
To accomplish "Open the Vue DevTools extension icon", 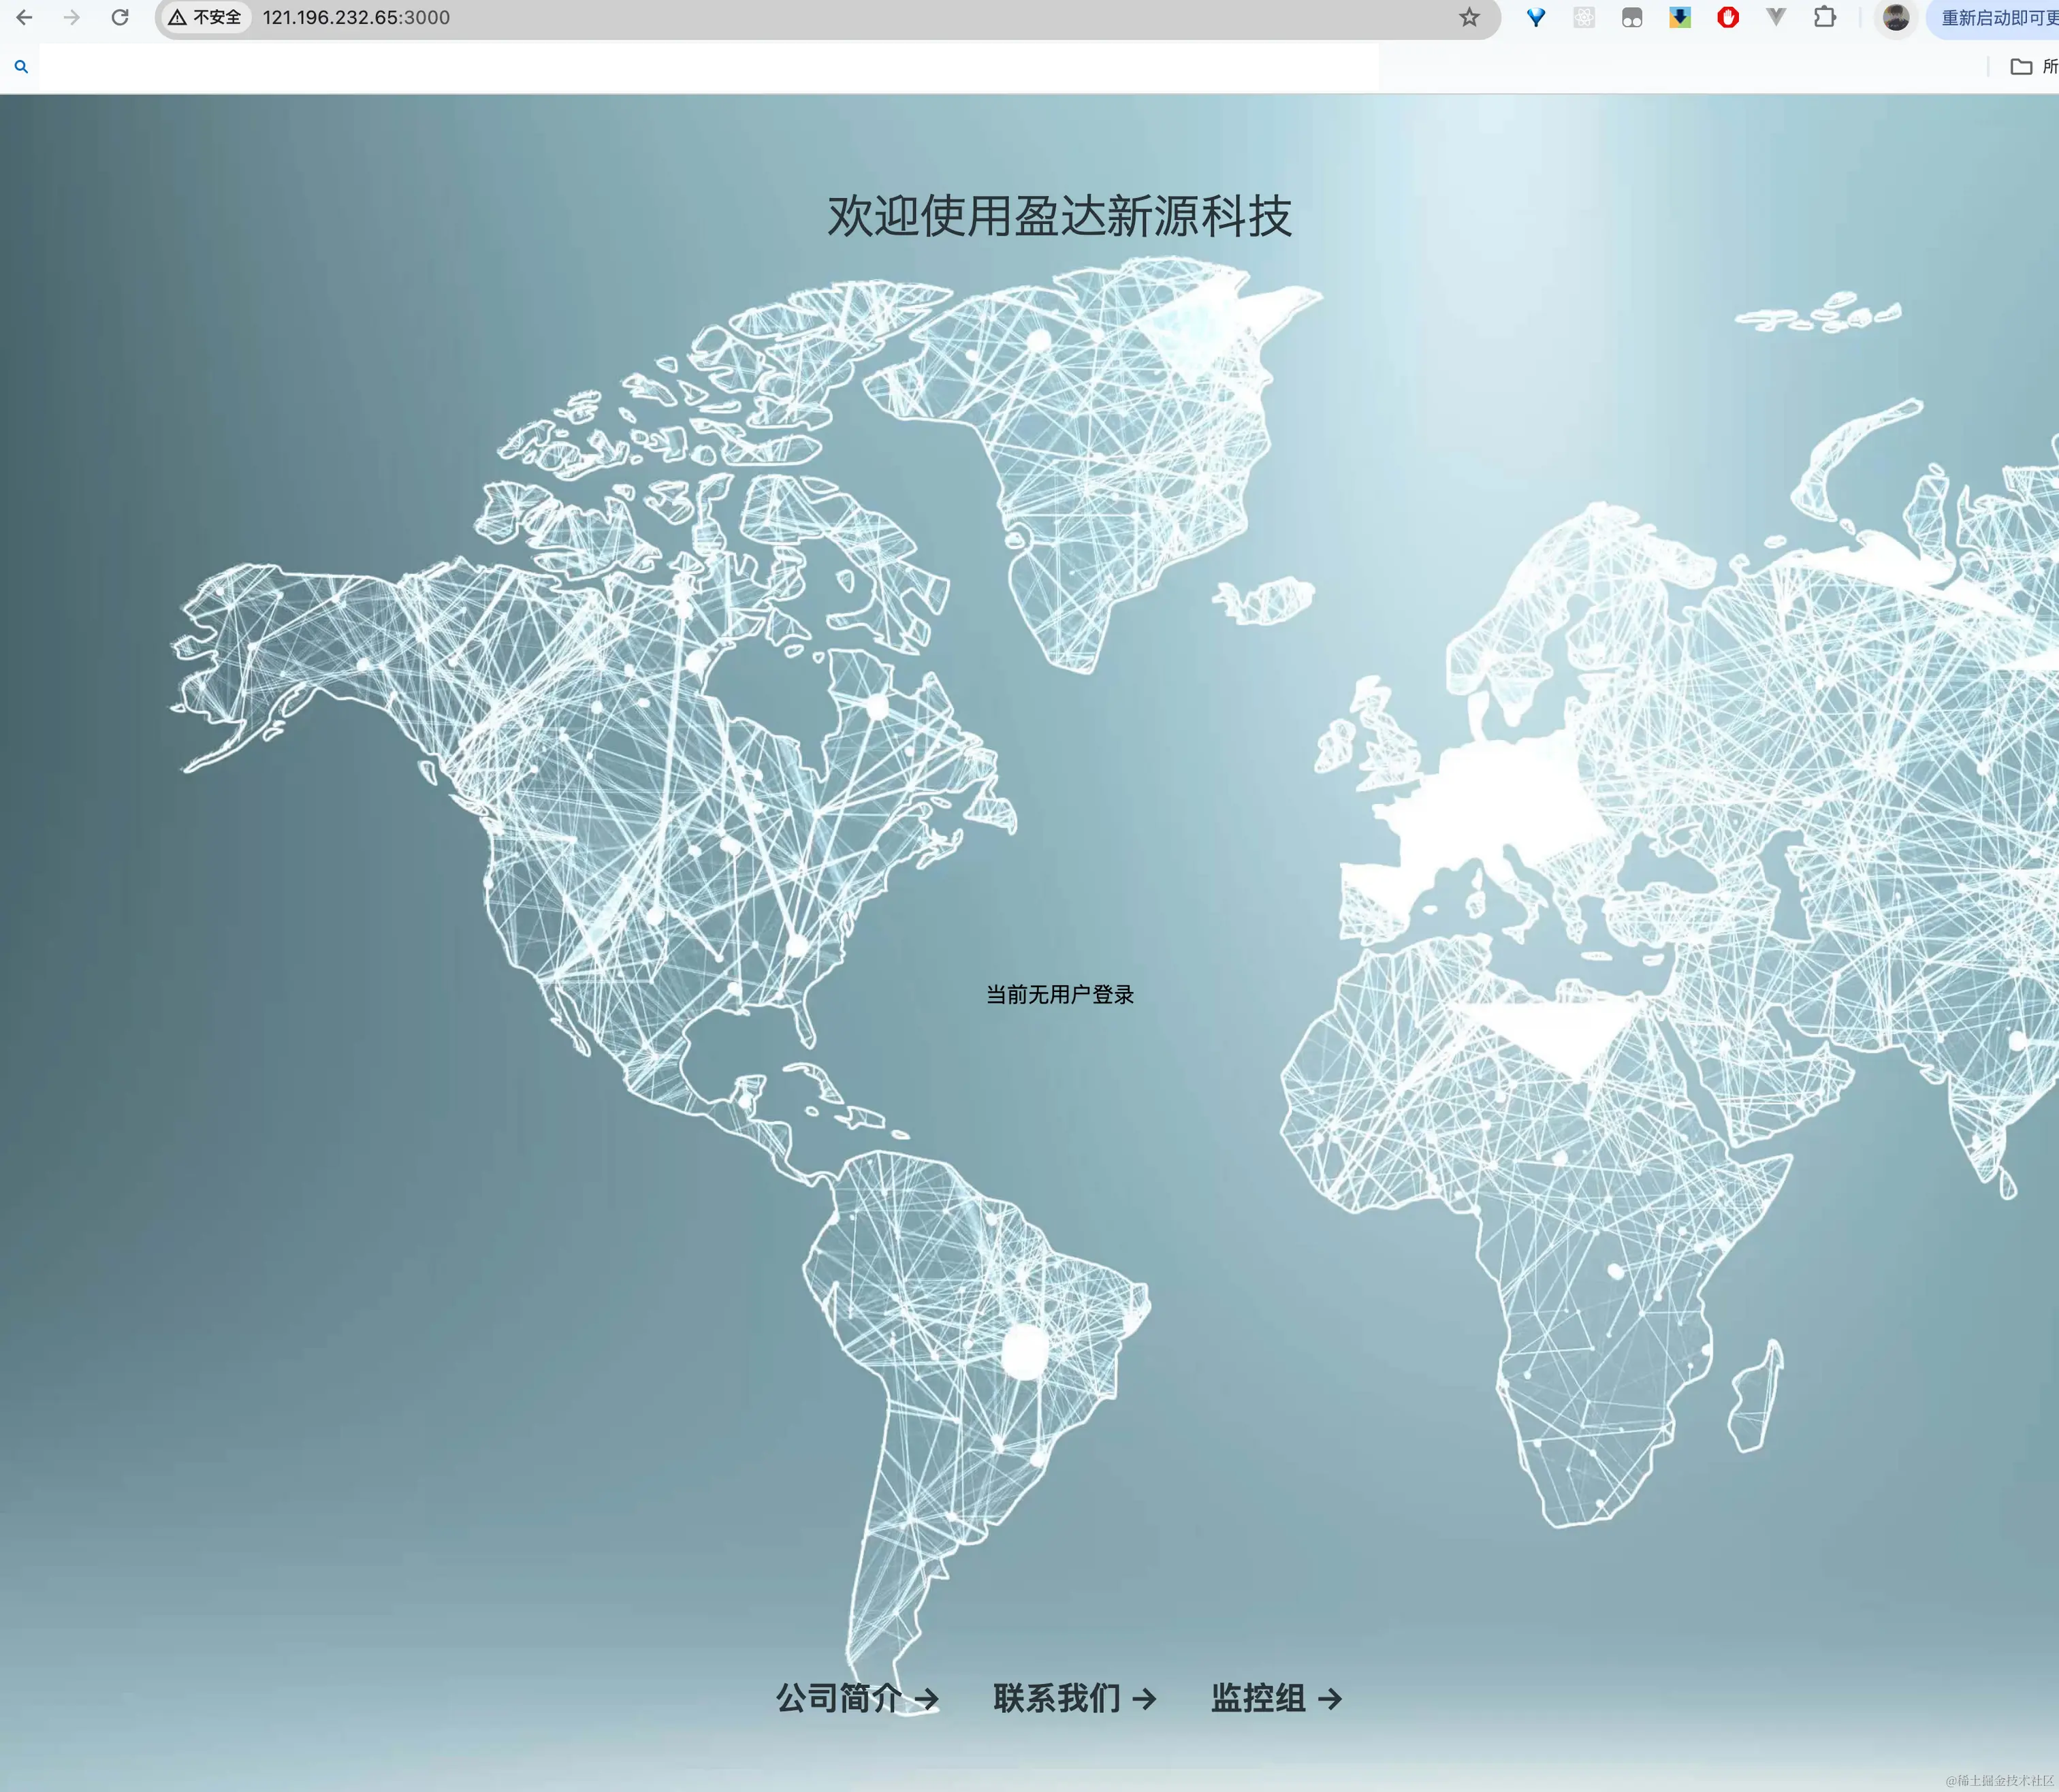I will (x=1776, y=17).
